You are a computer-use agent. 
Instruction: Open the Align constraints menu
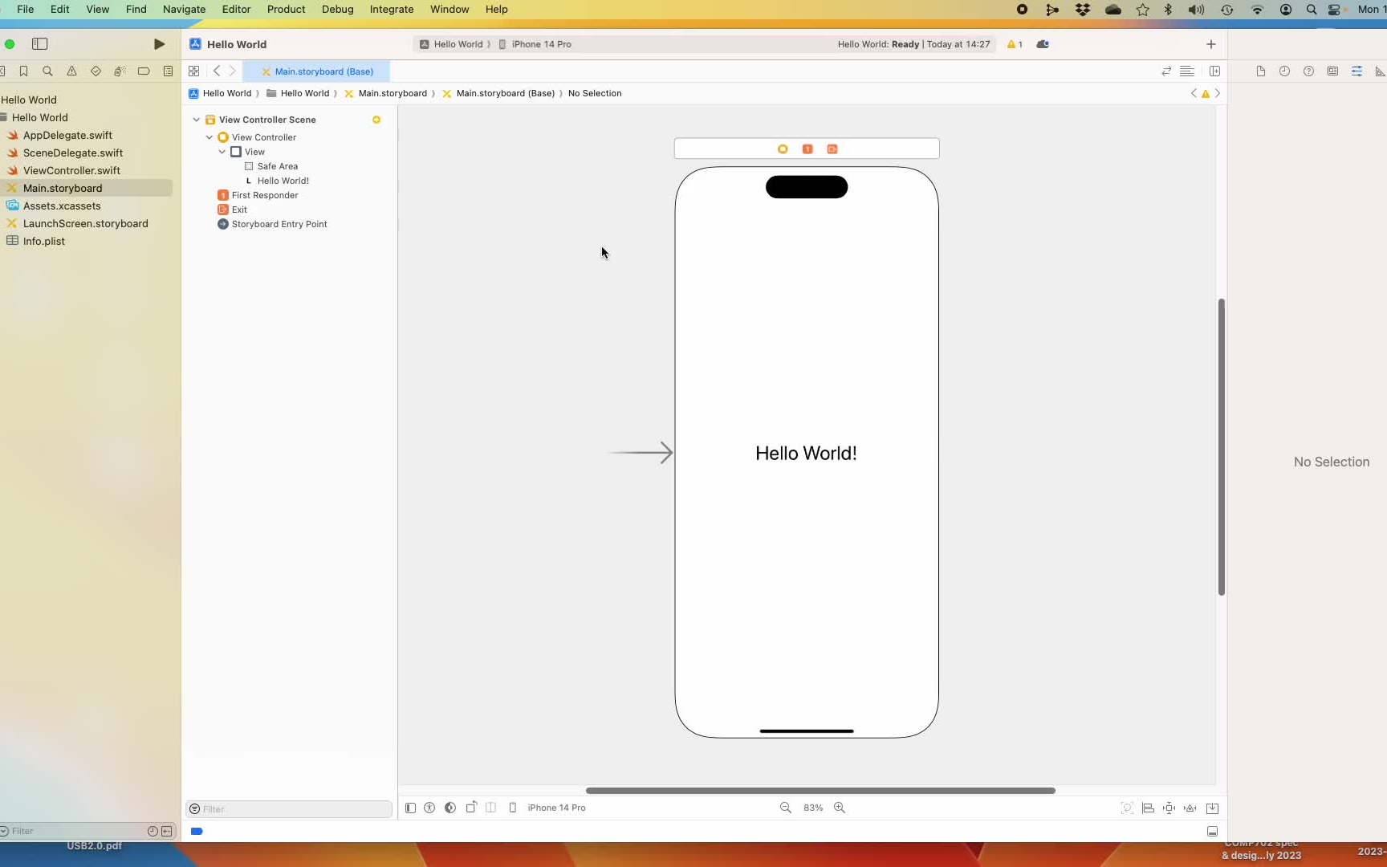point(1148,808)
